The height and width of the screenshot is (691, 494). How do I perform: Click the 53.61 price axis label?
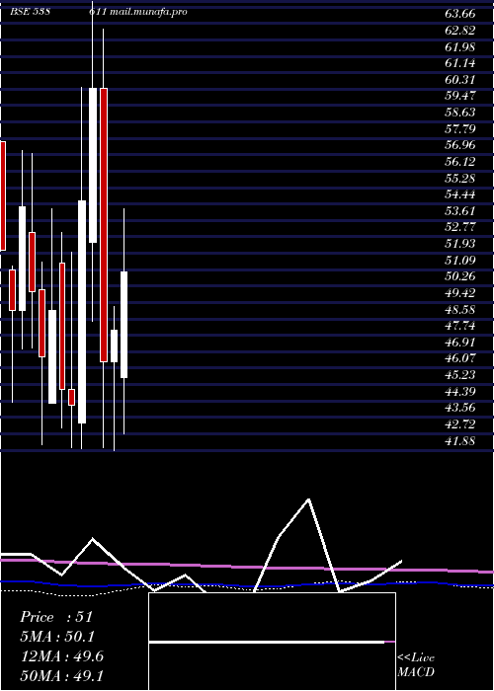point(460,211)
